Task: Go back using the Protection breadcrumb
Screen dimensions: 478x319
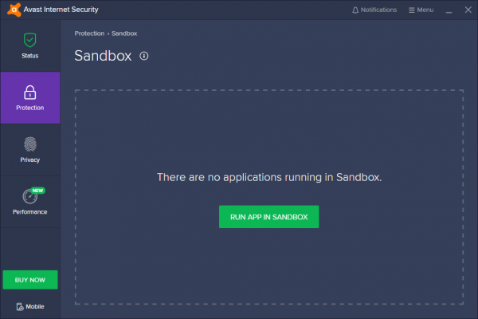Action: click(x=89, y=34)
